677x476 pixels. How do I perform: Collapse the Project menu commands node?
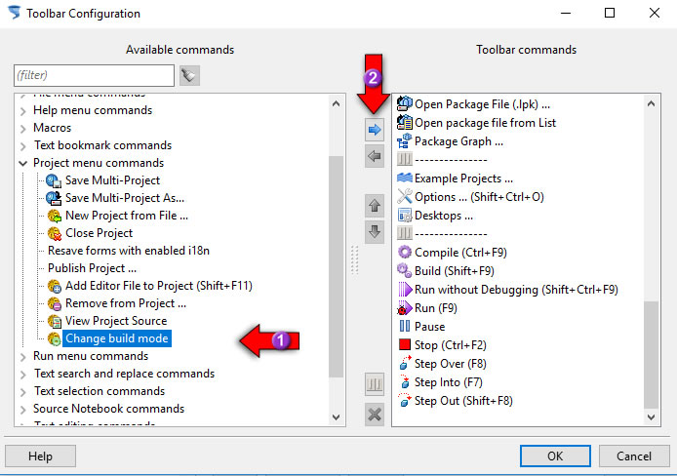pyautogui.click(x=22, y=163)
